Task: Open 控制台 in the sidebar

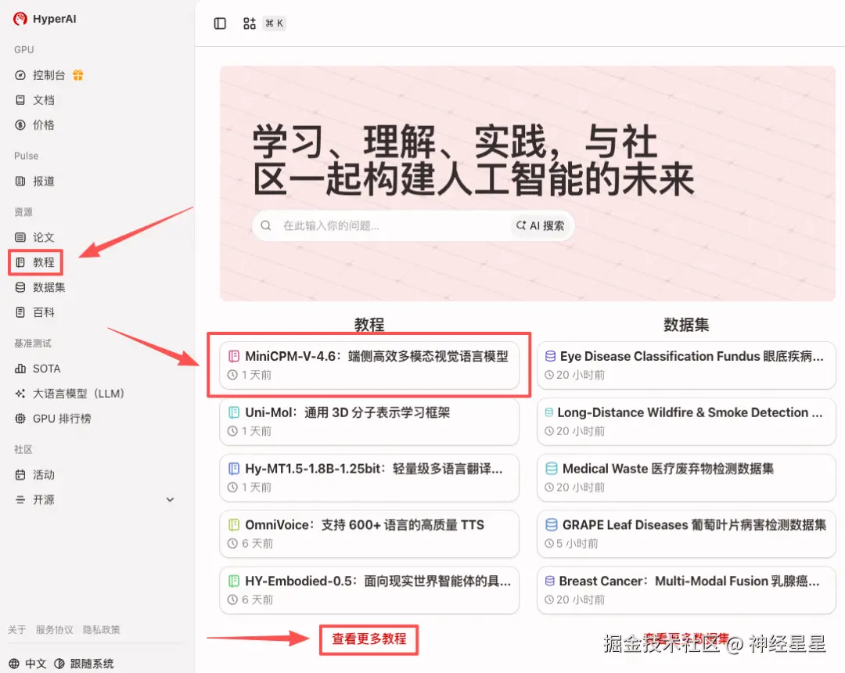Action: click(x=49, y=75)
